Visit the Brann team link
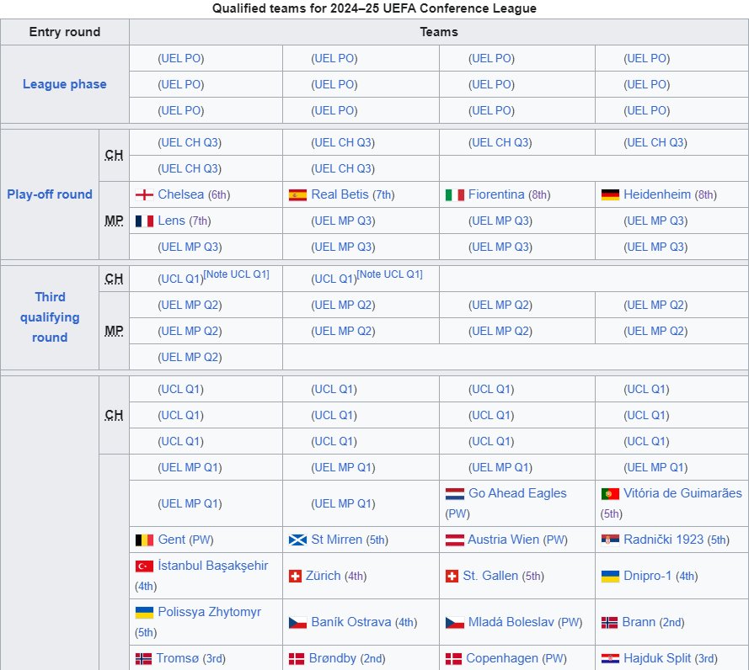This screenshot has width=749, height=670. coord(639,622)
